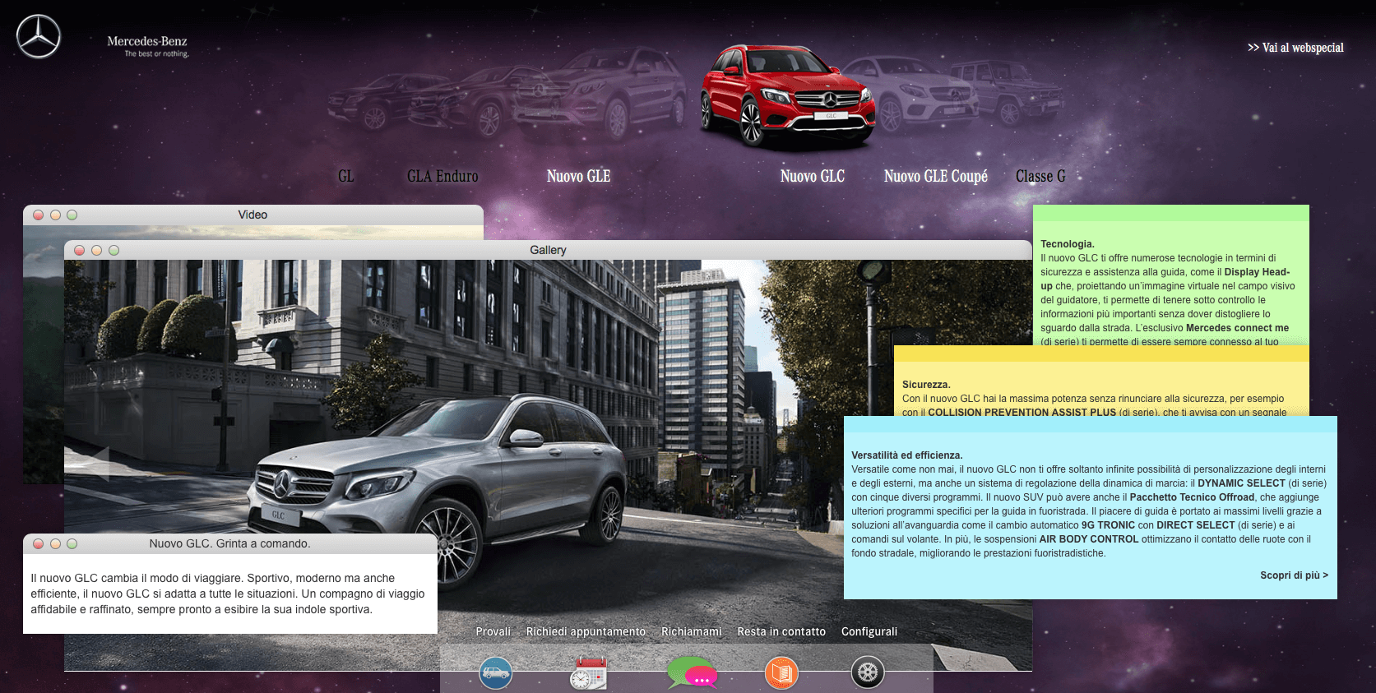Maximize the Video window with the green button
1376x693 pixels.
[72, 215]
